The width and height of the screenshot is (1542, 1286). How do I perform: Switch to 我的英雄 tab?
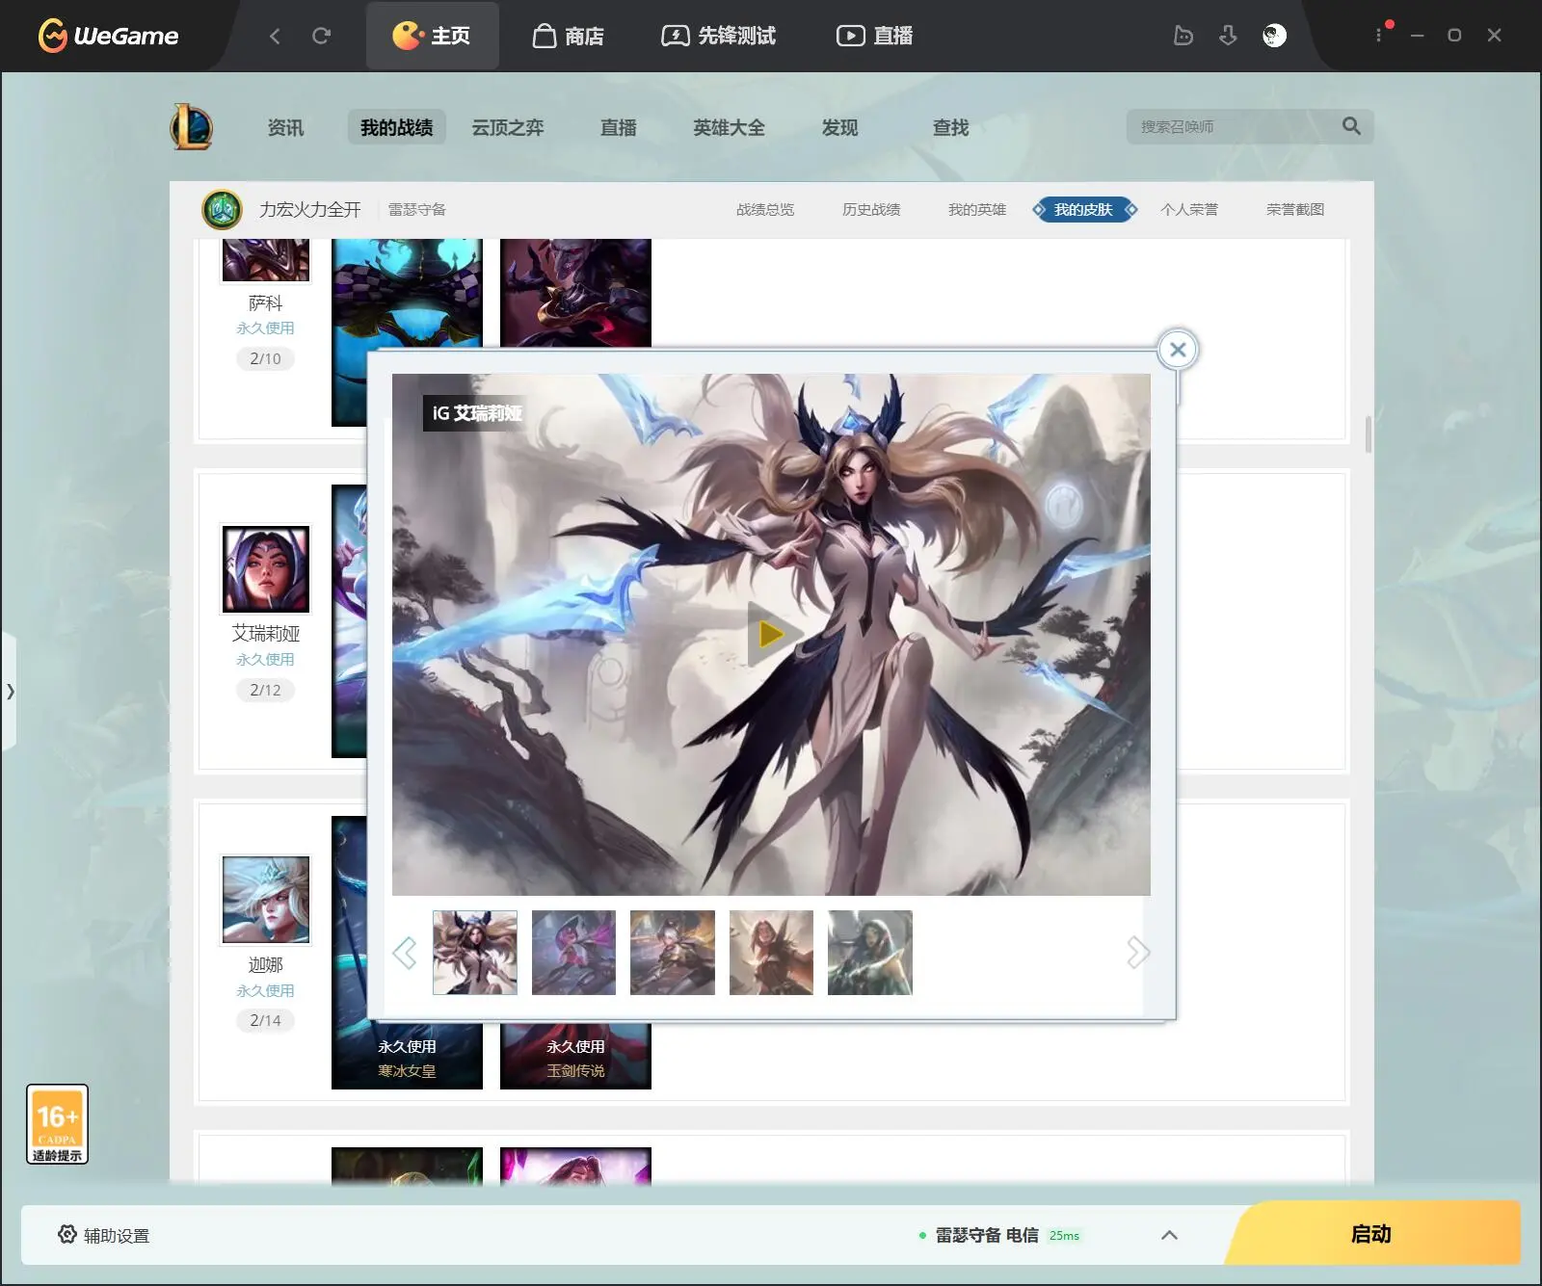coord(977,209)
